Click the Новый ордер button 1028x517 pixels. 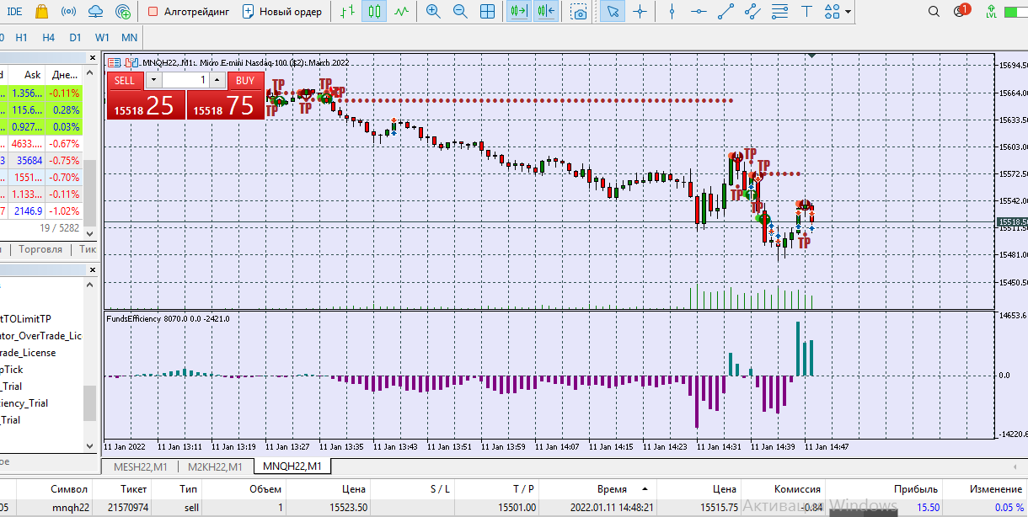(x=281, y=12)
